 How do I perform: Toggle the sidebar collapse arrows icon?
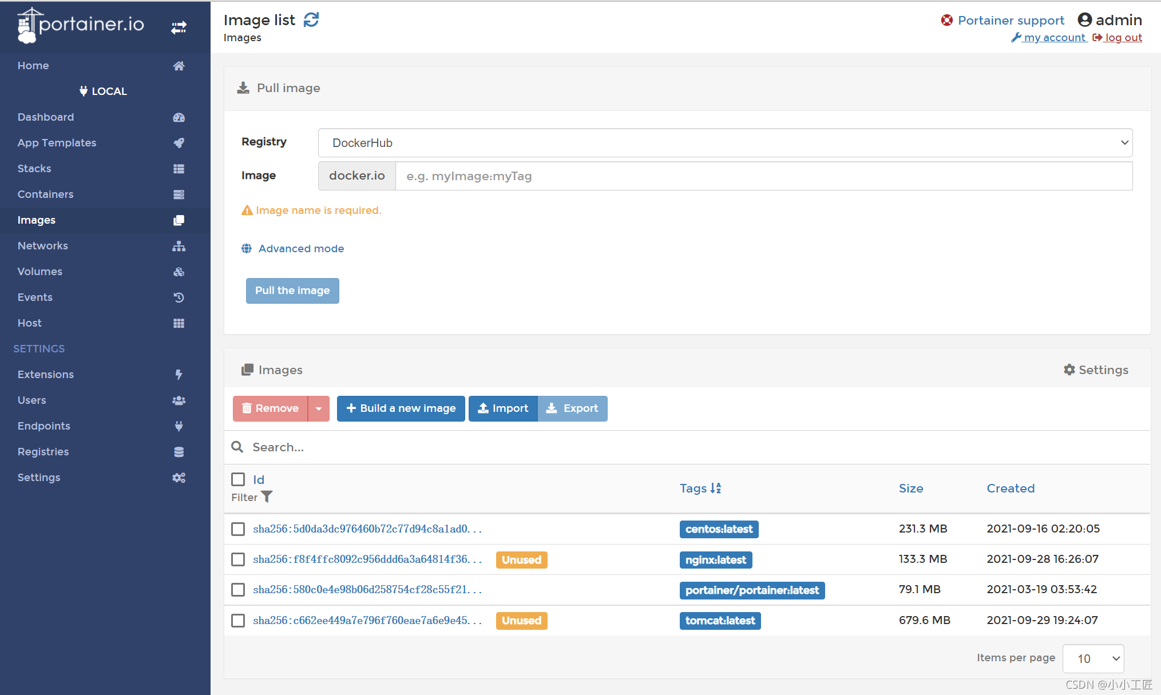[179, 27]
